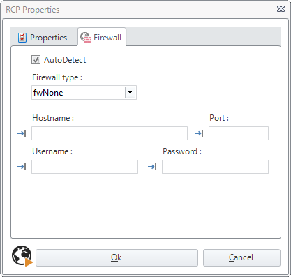The image size is (291, 277).
Task: Select the fwNone combo box value
Action: click(84, 93)
